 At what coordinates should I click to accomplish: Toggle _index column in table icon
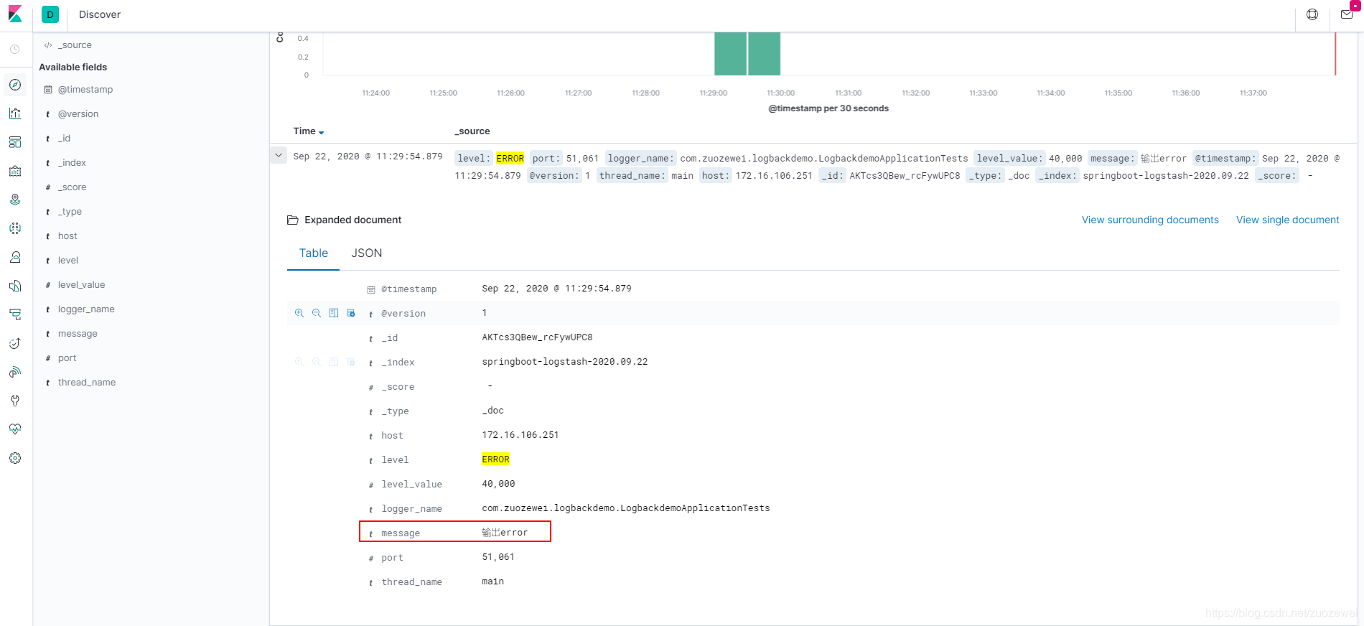pyautogui.click(x=334, y=362)
